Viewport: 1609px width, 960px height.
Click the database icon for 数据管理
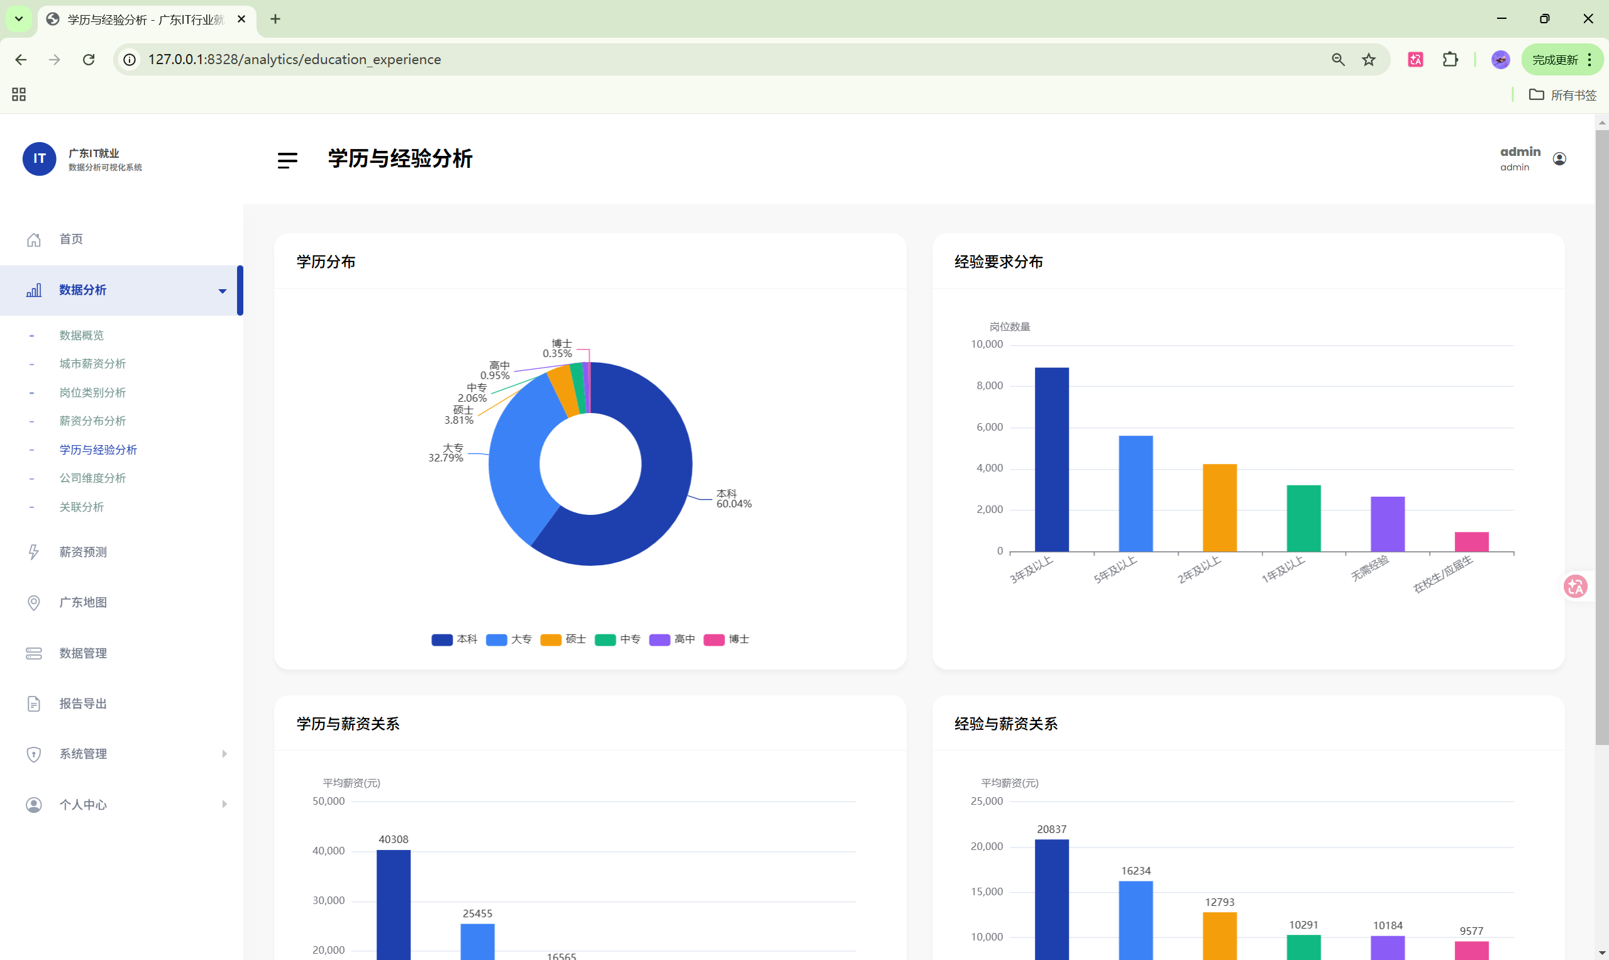(x=34, y=653)
